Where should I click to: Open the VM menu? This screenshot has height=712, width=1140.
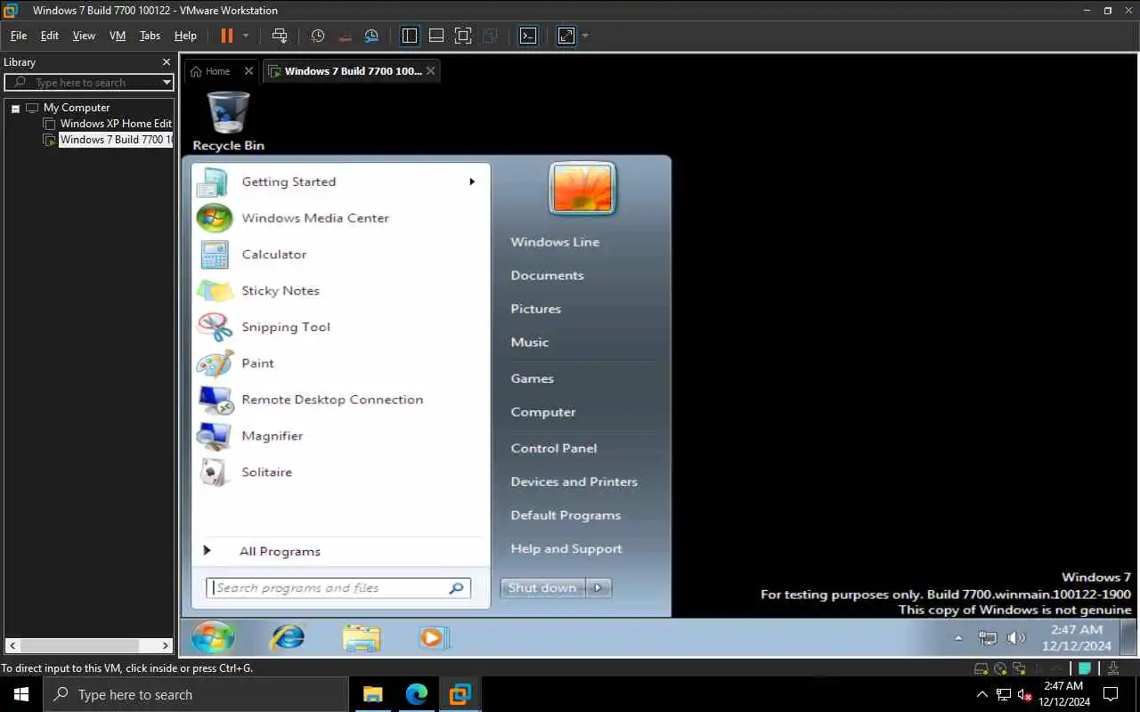point(118,36)
